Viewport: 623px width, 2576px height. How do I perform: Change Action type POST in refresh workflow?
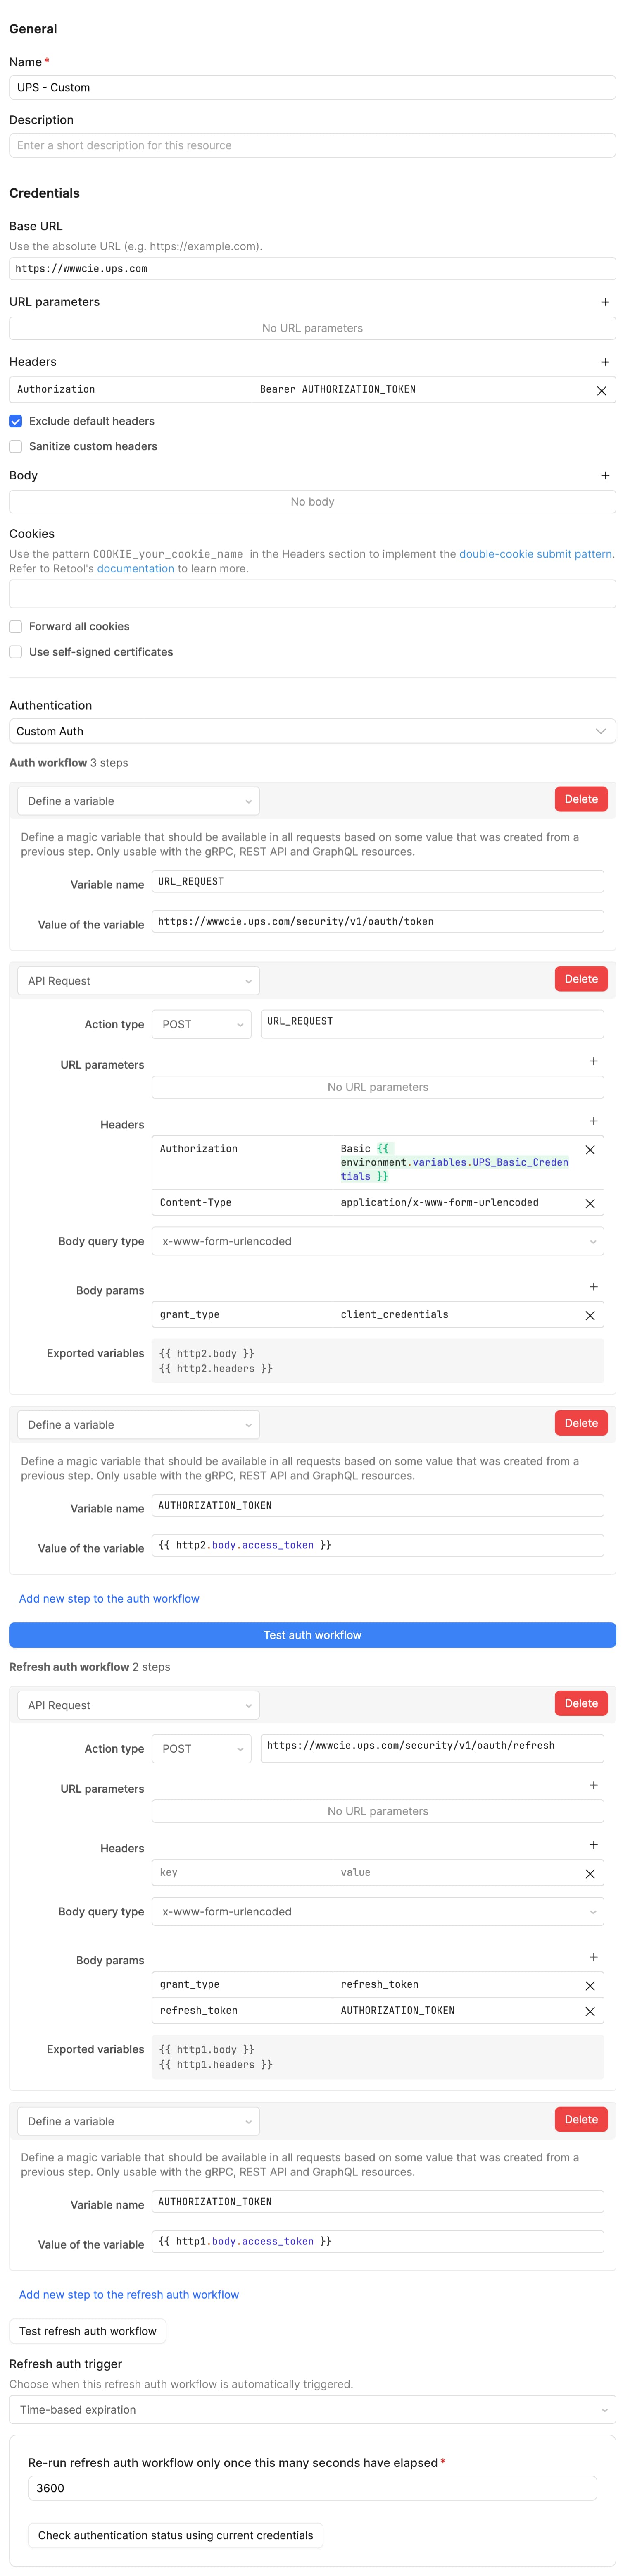201,1748
